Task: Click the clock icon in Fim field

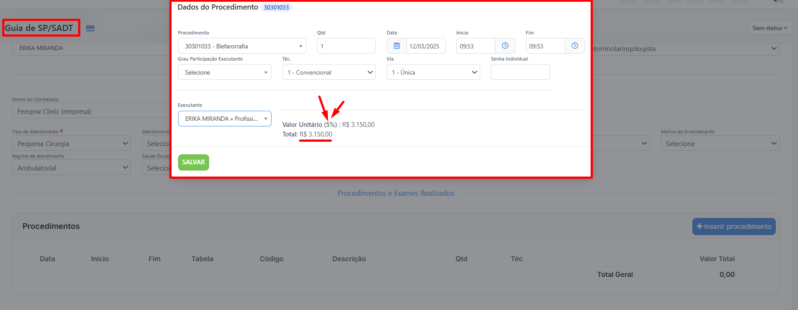Action: click(x=575, y=46)
